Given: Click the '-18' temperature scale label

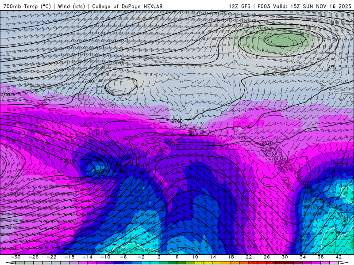Looking at the screenshot, I should (69, 257).
